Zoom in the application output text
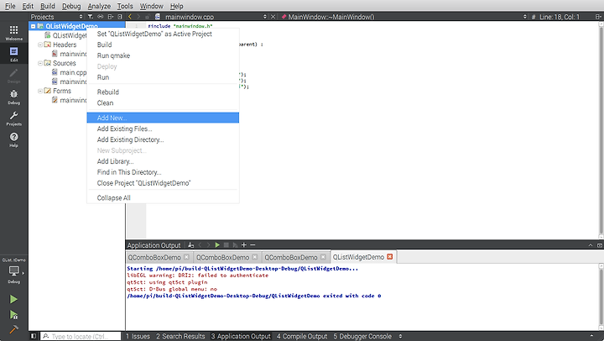The image size is (604, 341). (x=244, y=245)
